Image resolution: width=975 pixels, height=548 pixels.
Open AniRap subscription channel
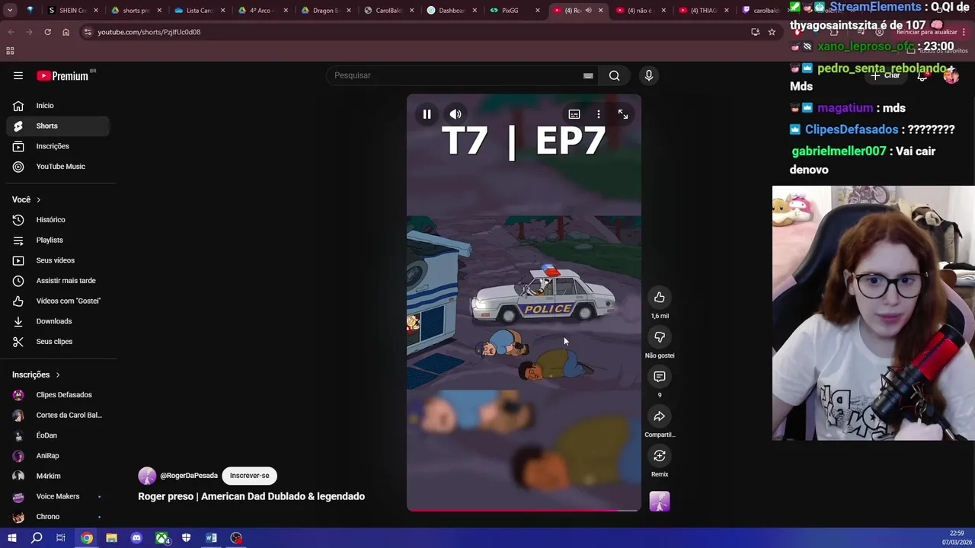click(x=58, y=456)
